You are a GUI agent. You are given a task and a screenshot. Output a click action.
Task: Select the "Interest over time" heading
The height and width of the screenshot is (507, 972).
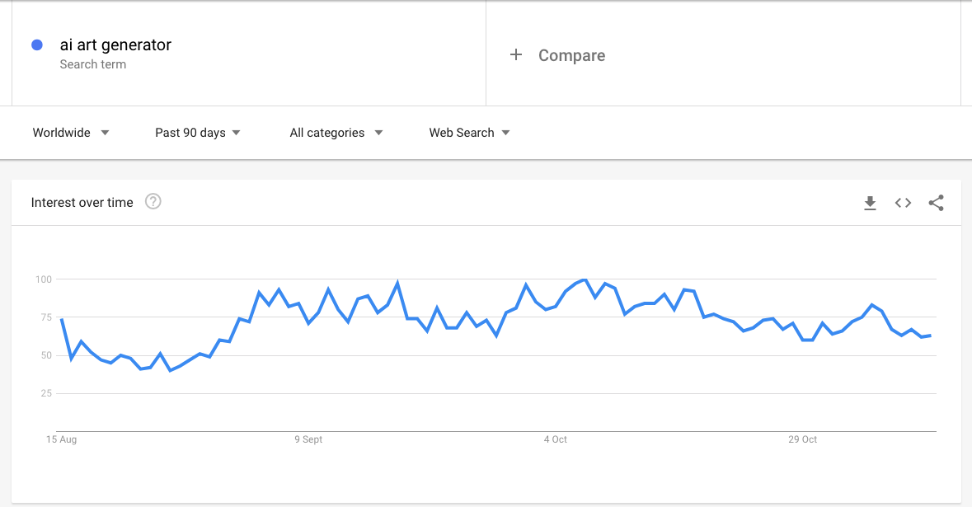(x=82, y=203)
